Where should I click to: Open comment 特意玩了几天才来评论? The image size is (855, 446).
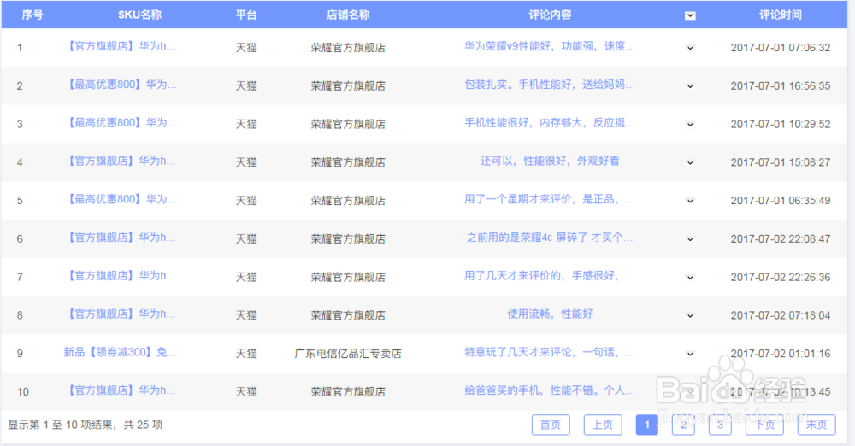[550, 352]
